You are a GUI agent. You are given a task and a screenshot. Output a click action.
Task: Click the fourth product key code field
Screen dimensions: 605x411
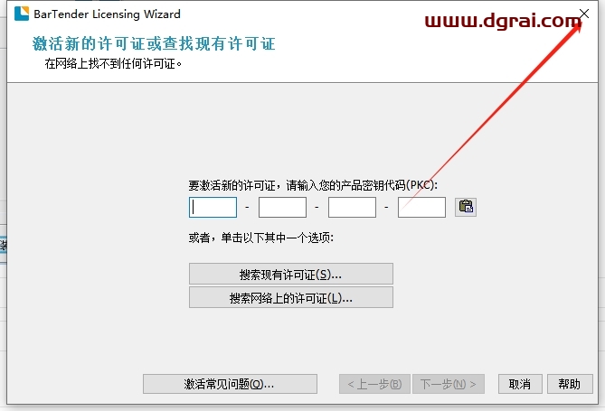(421, 208)
